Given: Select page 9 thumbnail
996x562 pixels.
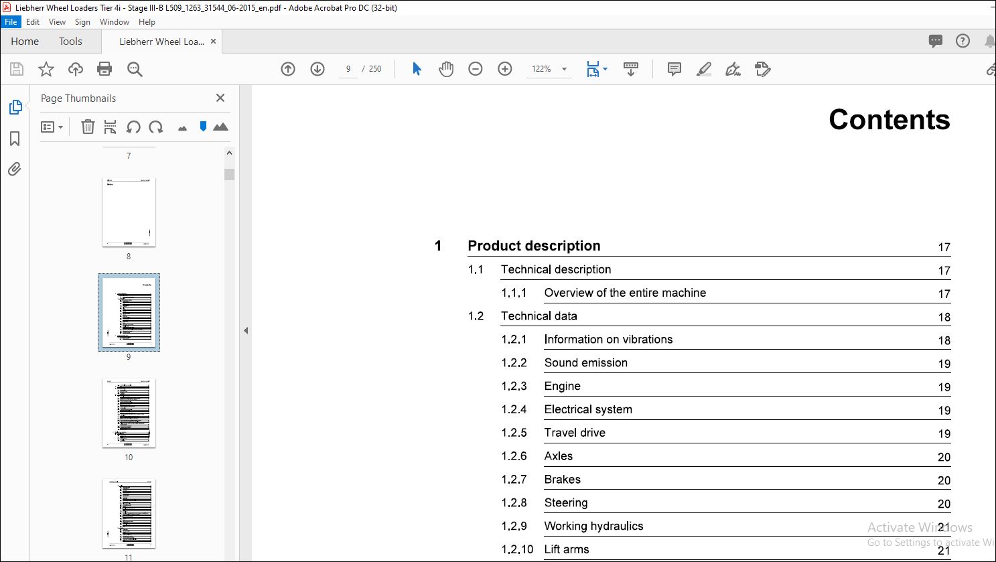Looking at the screenshot, I should tap(129, 312).
